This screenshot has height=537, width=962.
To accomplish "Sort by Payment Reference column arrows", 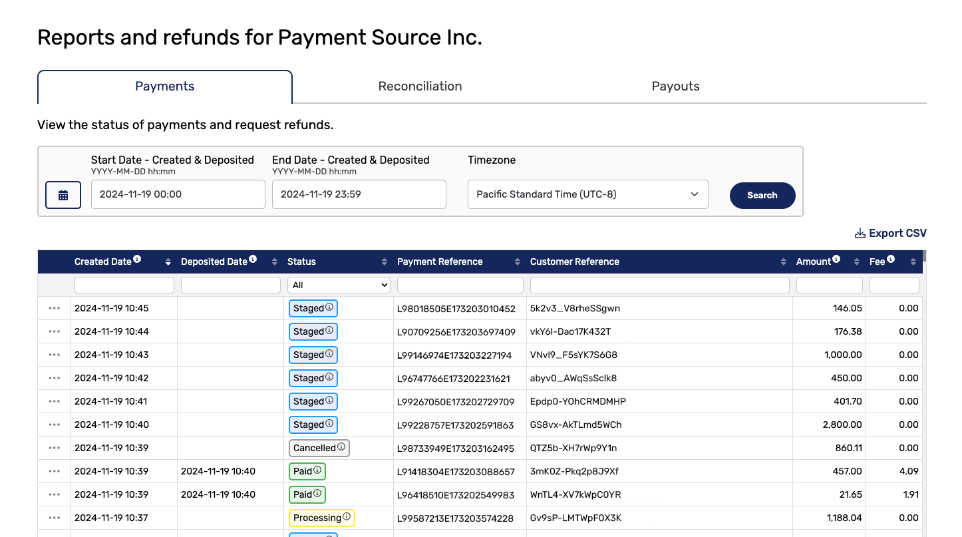I will [518, 262].
